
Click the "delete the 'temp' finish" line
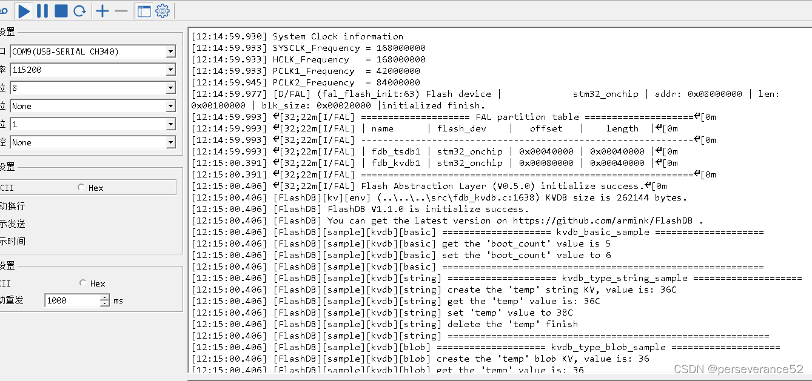(x=385, y=324)
